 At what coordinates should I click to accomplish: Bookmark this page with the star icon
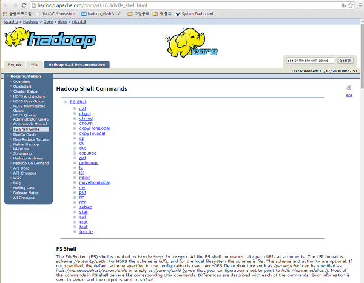pyautogui.click(x=351, y=5)
